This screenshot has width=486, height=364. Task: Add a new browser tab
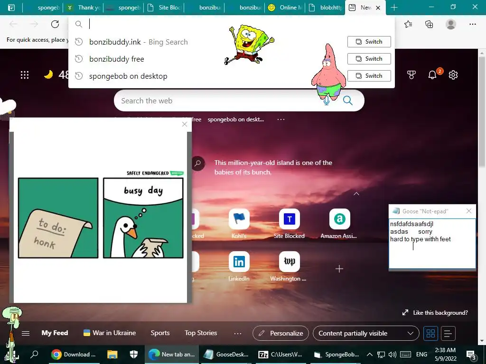[394, 8]
